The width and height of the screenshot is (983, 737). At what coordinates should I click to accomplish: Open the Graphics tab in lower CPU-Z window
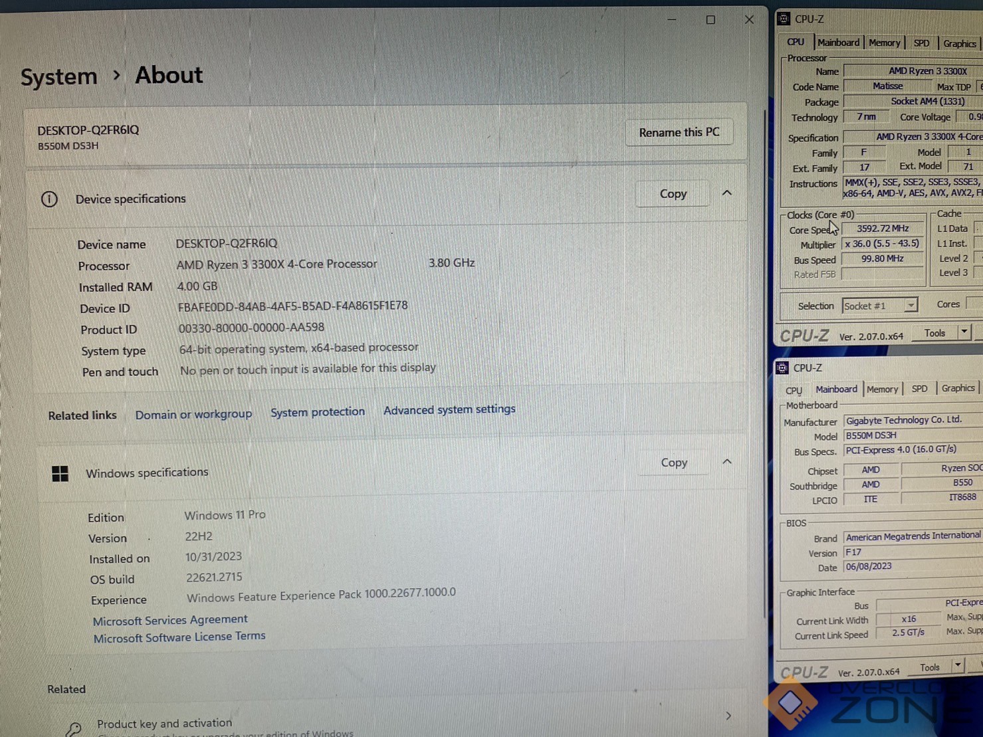958,388
